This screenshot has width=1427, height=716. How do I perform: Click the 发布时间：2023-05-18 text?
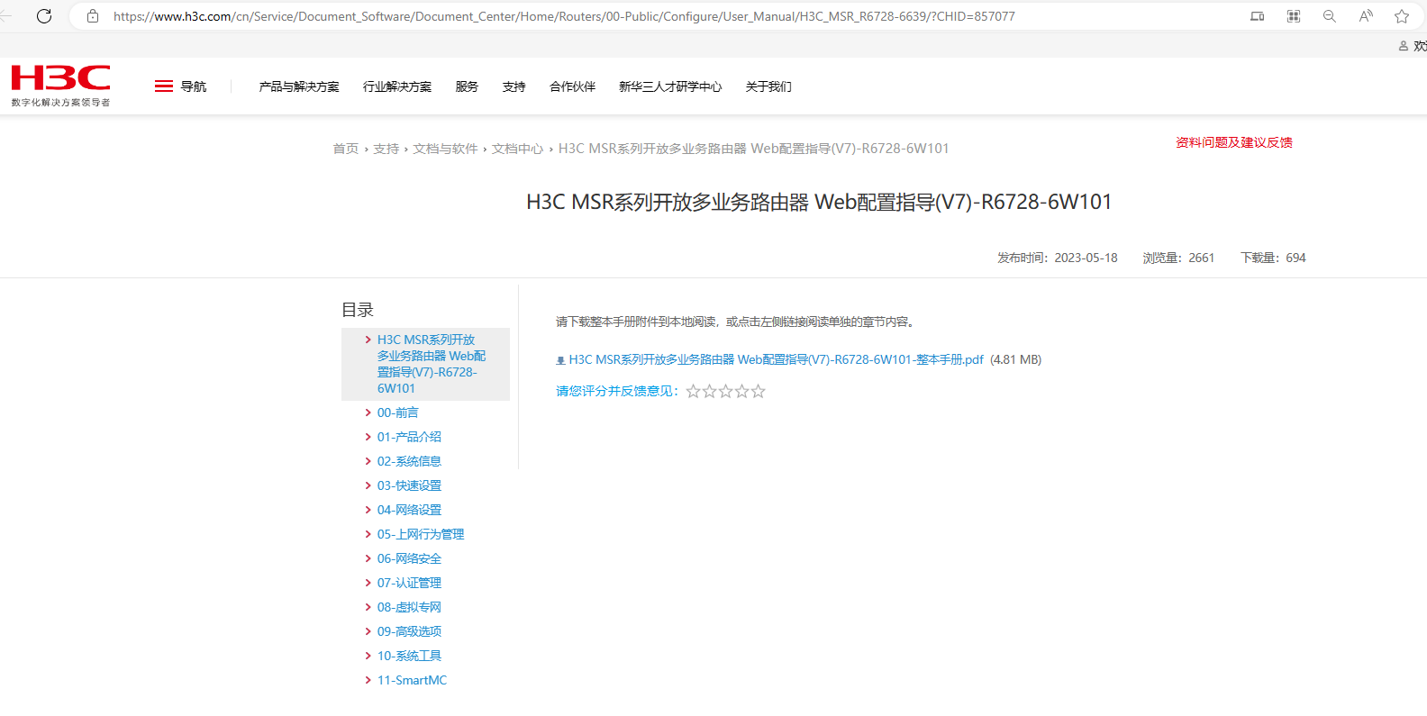(x=1058, y=258)
